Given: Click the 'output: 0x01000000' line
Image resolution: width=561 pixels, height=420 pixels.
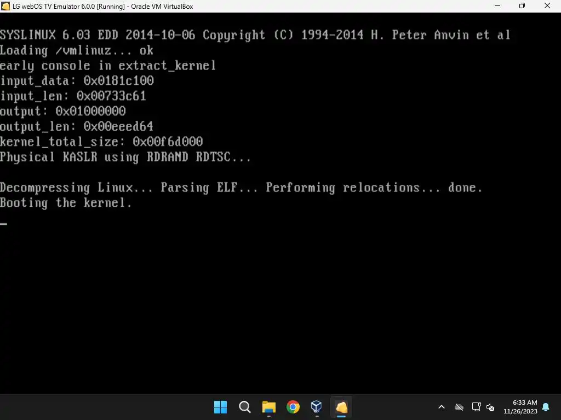Looking at the screenshot, I should pyautogui.click(x=63, y=112).
